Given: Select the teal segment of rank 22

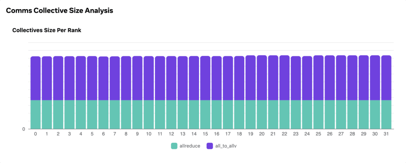Looking at the screenshot, I should [x=284, y=114].
